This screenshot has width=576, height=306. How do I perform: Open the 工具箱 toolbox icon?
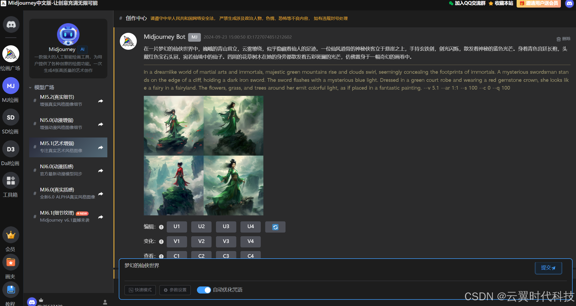pyautogui.click(x=11, y=181)
